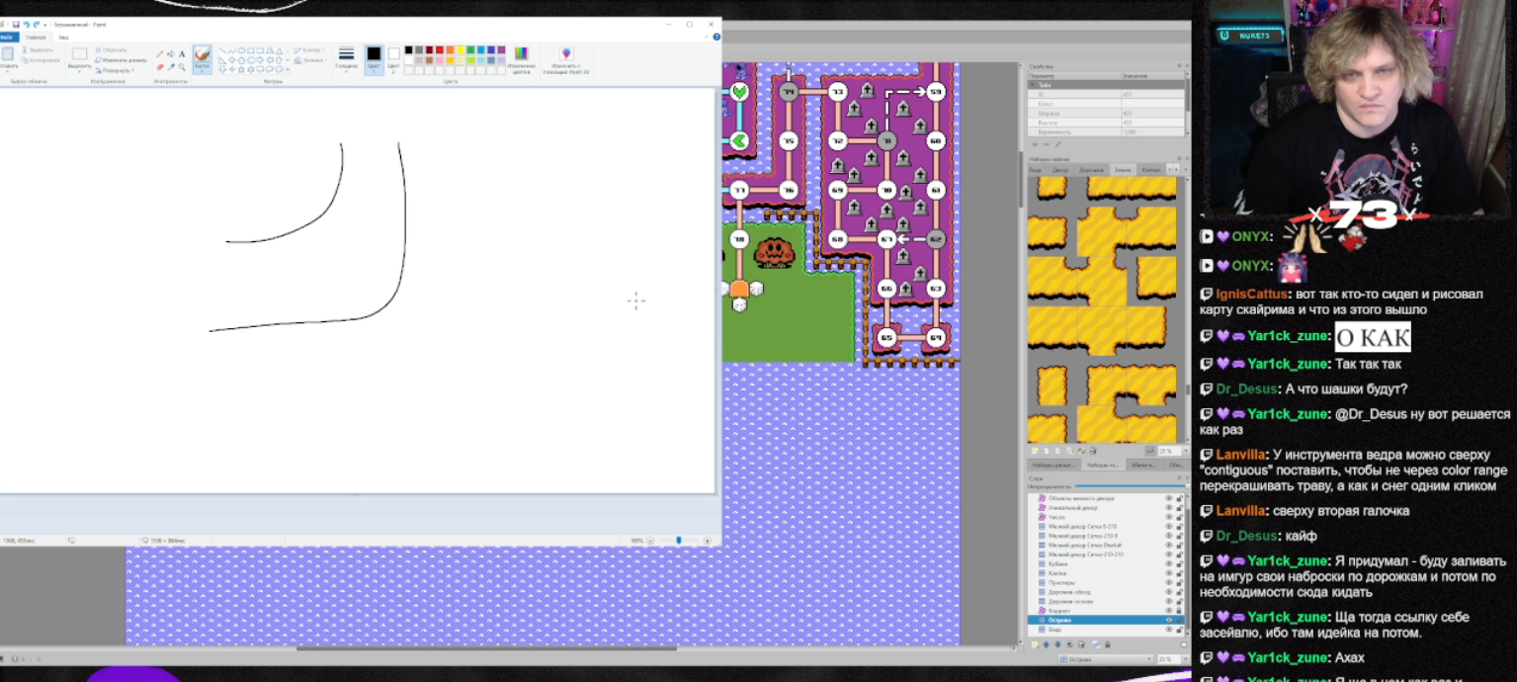Click the Remove property minus icon

click(x=1046, y=144)
